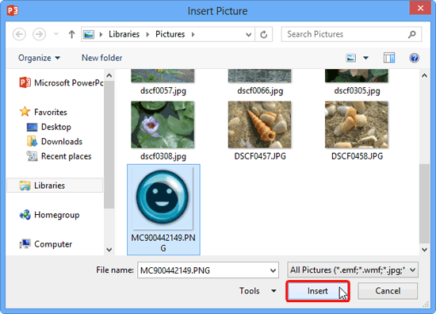Click the Downloads folder icon
The image size is (436, 314).
click(32, 141)
